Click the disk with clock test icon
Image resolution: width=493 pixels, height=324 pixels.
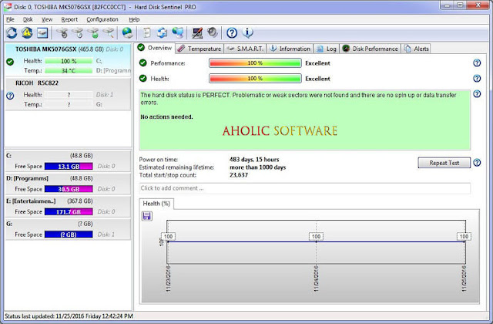78,32
